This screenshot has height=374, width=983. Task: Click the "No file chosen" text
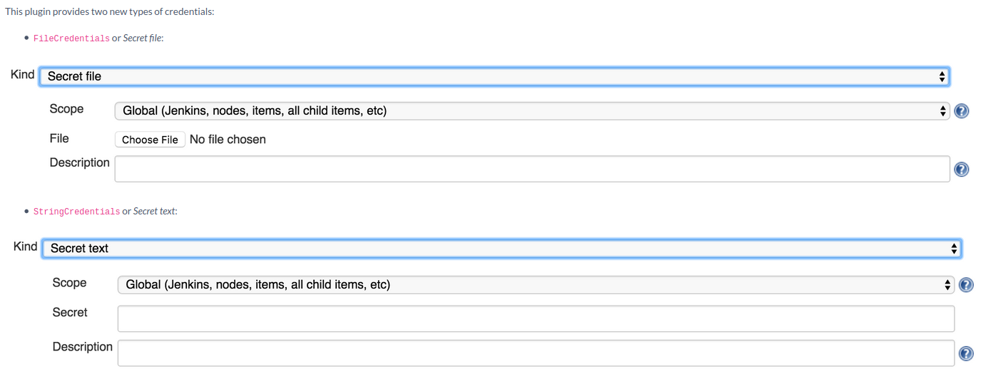[228, 140]
